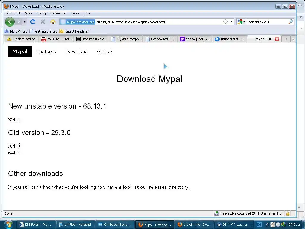
Task: Switch to EZB Forum taskbar window
Action: pos(36,225)
